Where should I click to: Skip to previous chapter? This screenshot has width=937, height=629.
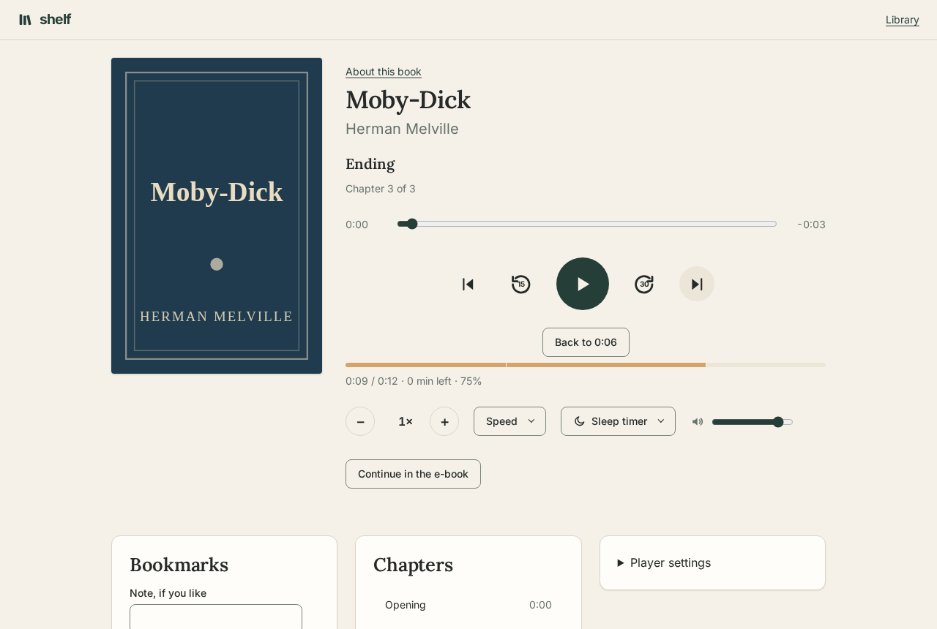[468, 284]
